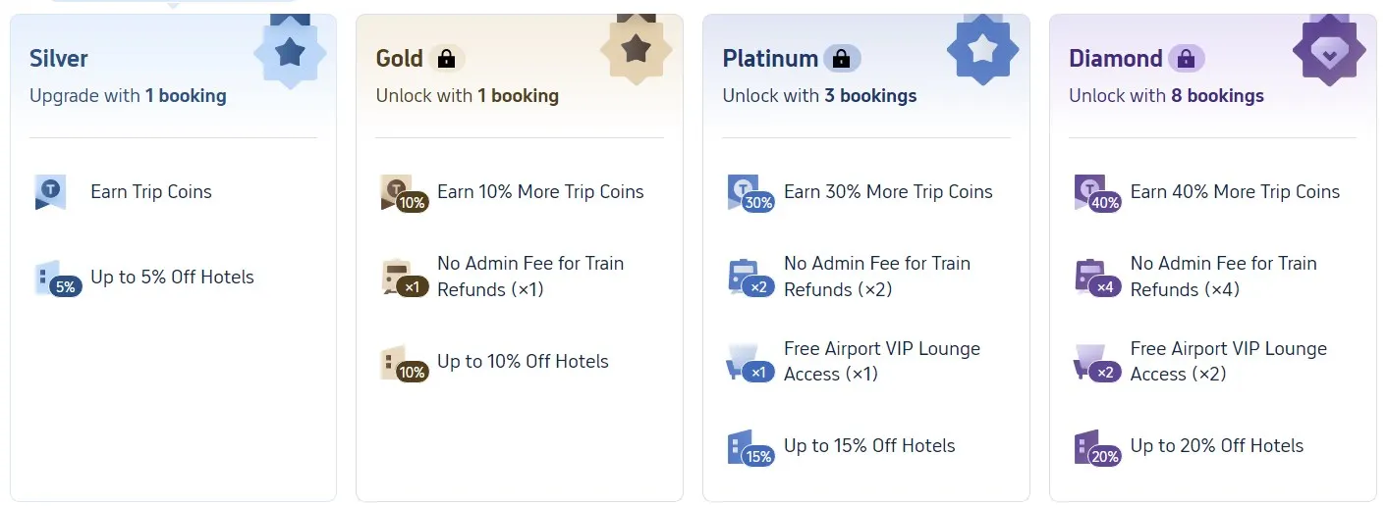Click the Diamond tier lock icon
The width and height of the screenshot is (1388, 506).
pos(1186,59)
